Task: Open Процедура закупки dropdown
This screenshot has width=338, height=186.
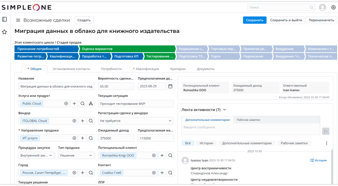Action: click(36, 155)
